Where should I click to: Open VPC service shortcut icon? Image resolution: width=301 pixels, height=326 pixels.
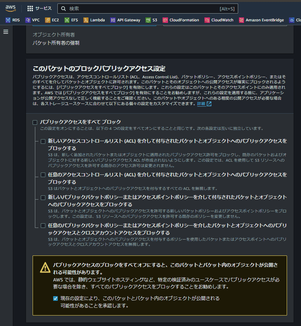coord(28,20)
